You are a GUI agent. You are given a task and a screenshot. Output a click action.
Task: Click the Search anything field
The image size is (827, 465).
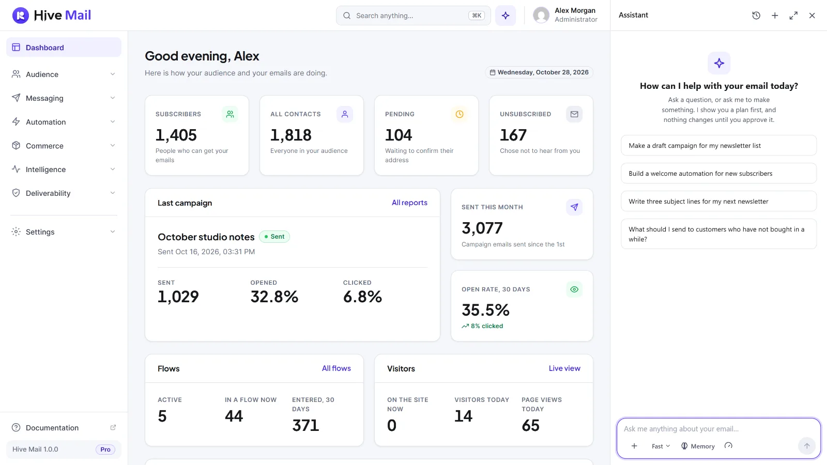click(413, 16)
